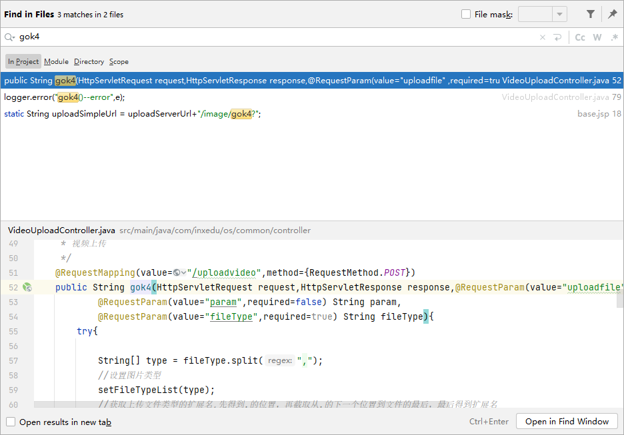Expand the File mask dropdown arrow
The width and height of the screenshot is (624, 435).
tap(559, 14)
